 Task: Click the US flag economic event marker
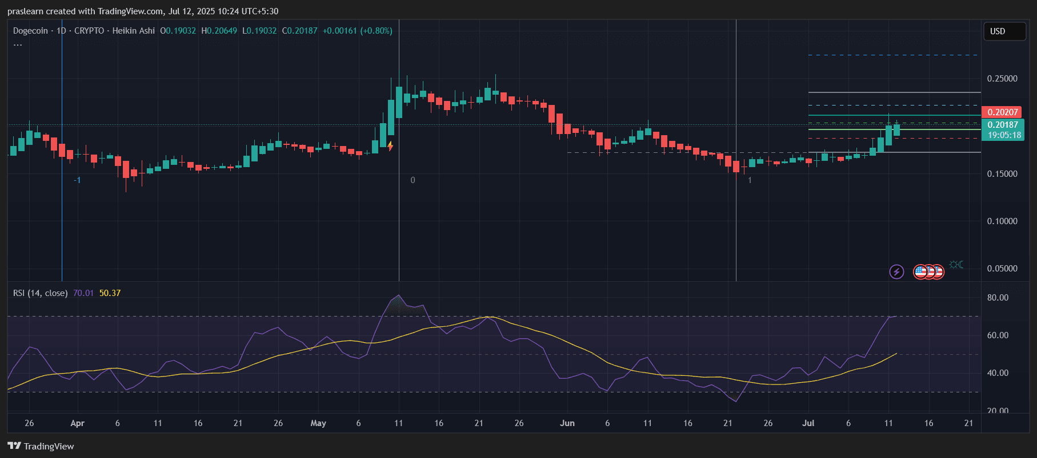tap(920, 271)
